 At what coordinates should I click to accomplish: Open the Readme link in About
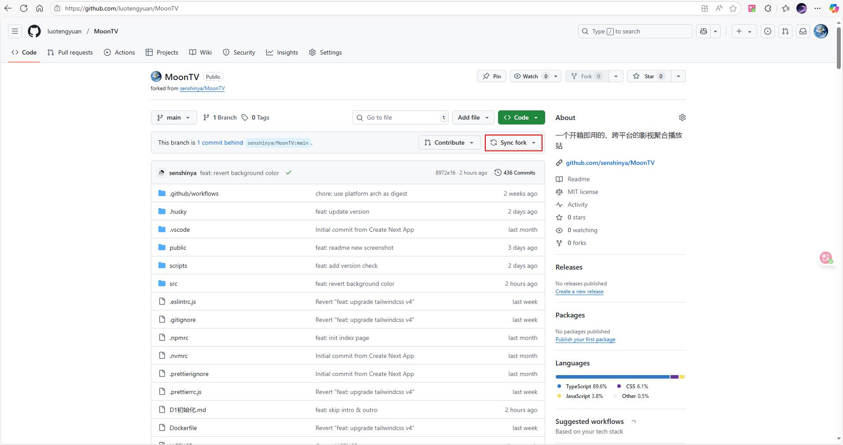[x=579, y=179]
